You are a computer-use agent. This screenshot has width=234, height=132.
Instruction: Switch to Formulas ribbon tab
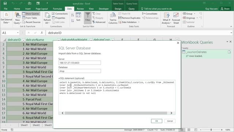[x=57, y=9]
